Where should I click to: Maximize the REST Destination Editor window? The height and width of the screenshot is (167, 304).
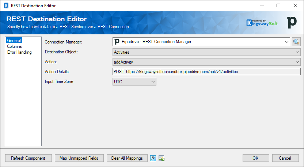[278, 6]
